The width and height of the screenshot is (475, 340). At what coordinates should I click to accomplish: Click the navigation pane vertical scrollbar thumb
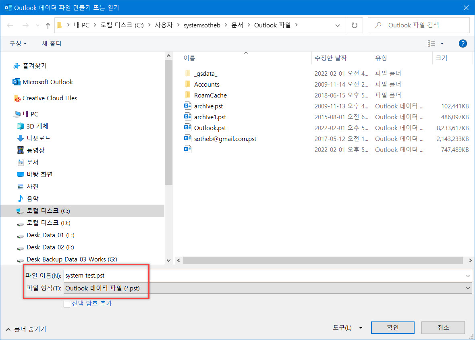click(168, 122)
